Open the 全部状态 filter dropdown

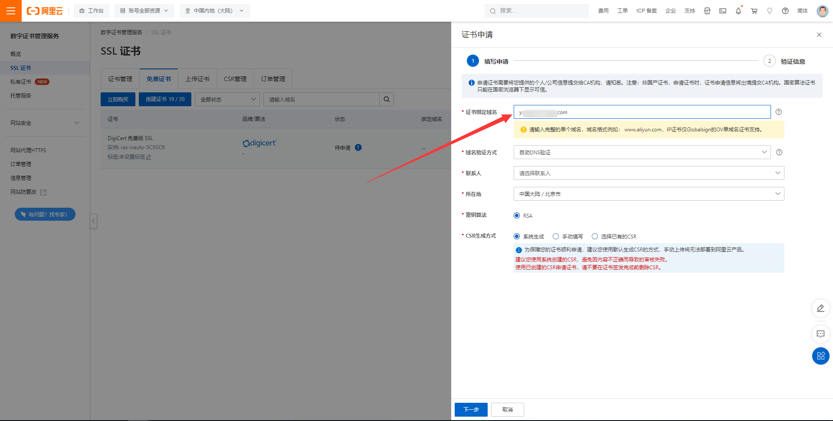coord(227,99)
